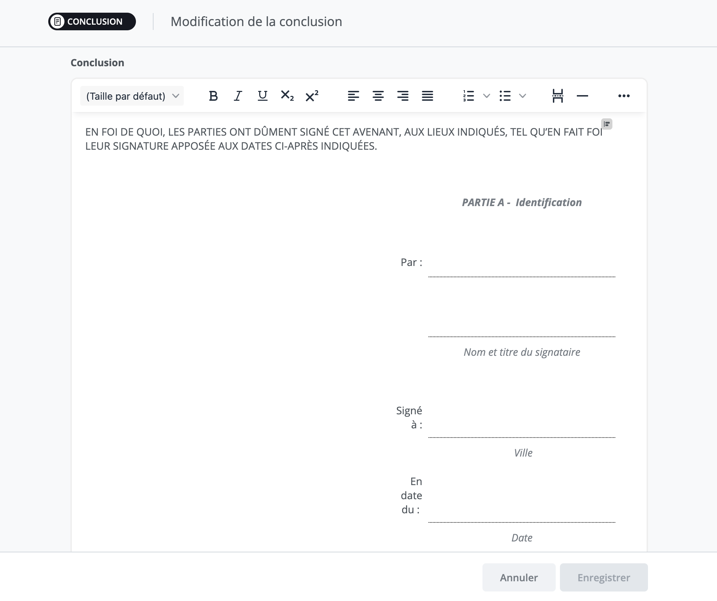
Task: Align text to the left
Action: (353, 96)
